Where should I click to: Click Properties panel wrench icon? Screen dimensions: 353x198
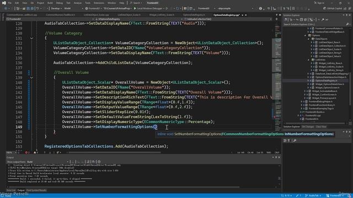point(295,141)
